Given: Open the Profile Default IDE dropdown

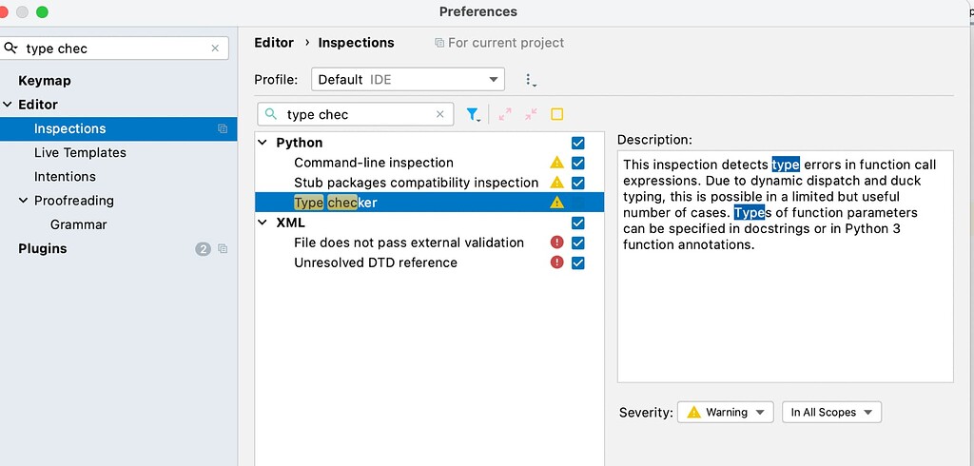Looking at the screenshot, I should click(x=407, y=80).
